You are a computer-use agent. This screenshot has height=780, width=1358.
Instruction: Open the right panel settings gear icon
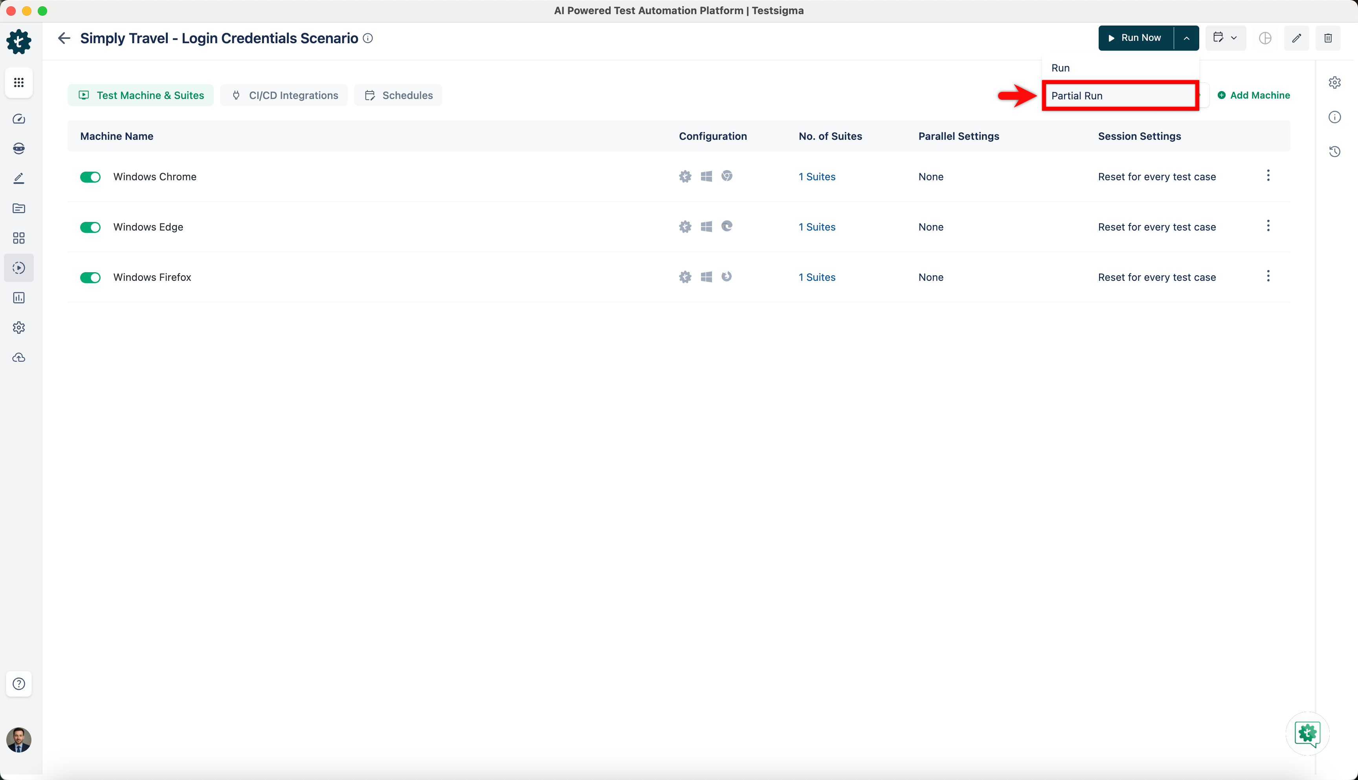click(x=1334, y=82)
